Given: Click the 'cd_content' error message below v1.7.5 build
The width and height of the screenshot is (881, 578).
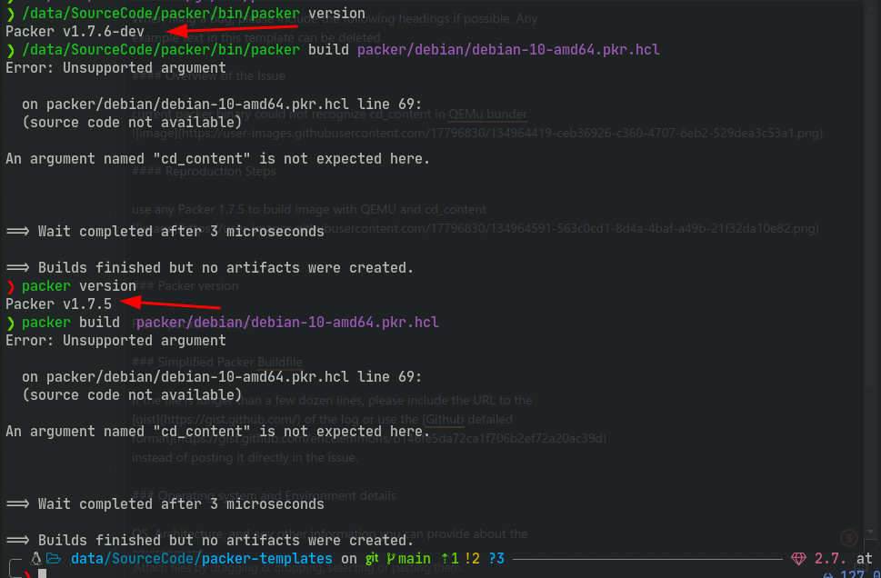Looking at the screenshot, I should point(218,432).
